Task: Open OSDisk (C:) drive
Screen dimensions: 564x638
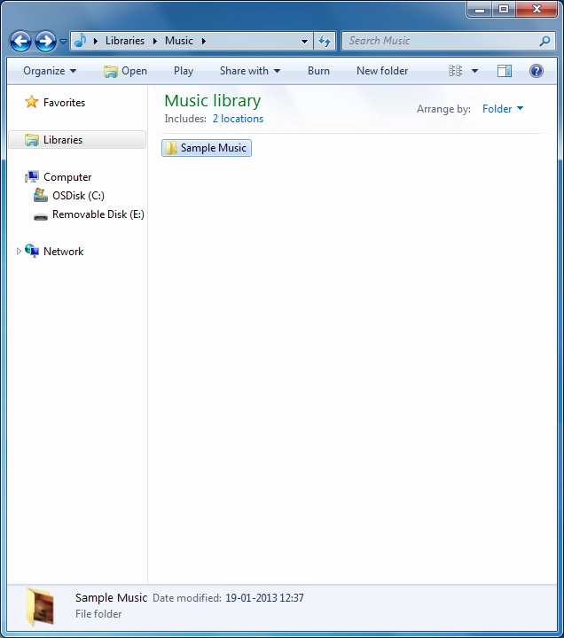Action: [77, 196]
